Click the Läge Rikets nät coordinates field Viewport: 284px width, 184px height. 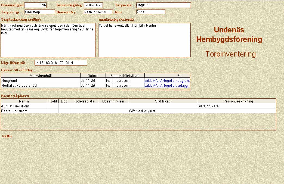coord(61,63)
